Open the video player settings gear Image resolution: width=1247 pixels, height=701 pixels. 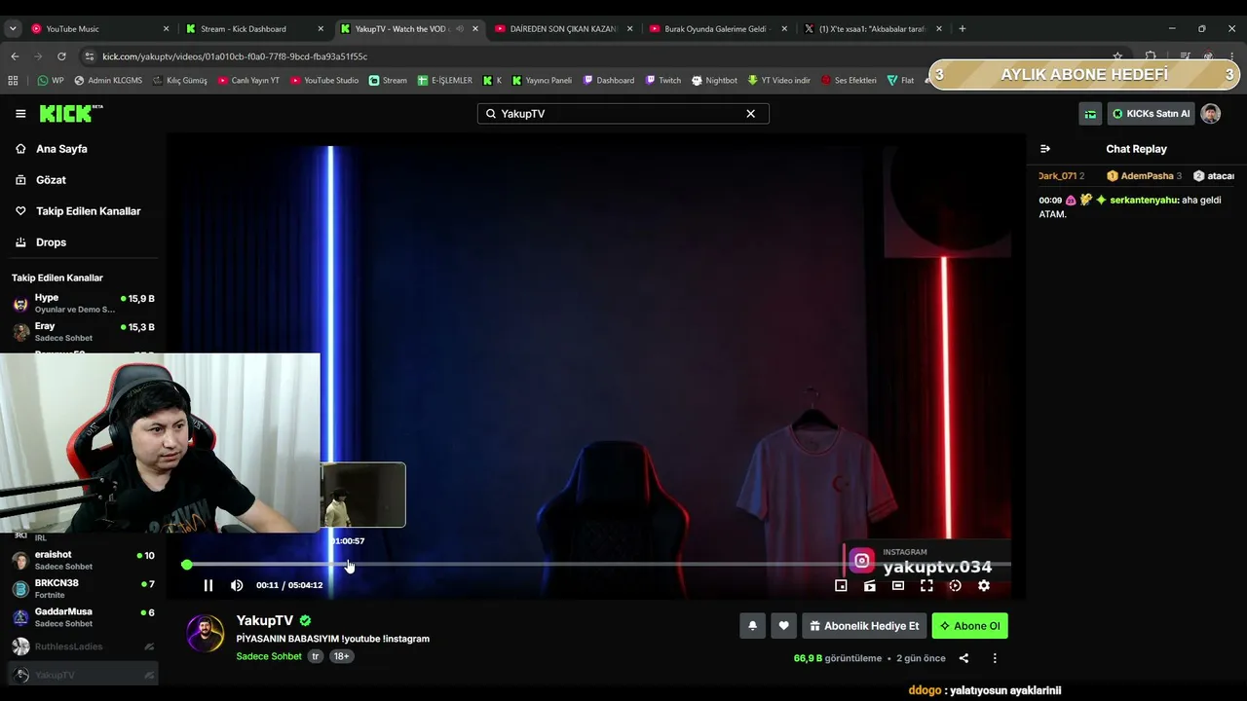984,585
